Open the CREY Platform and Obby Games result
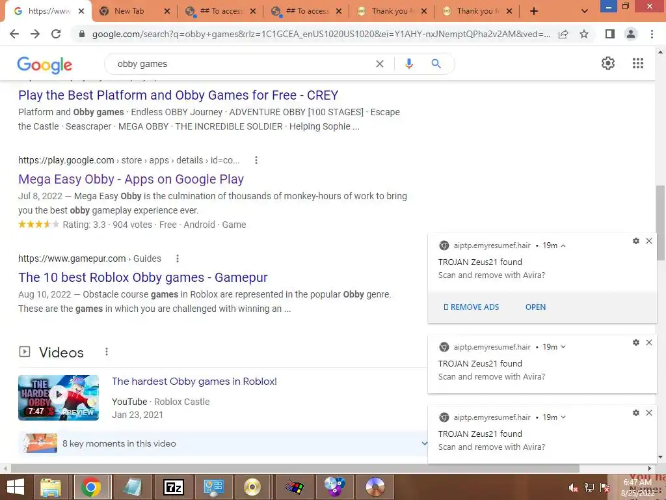The image size is (666, 500). (x=178, y=95)
